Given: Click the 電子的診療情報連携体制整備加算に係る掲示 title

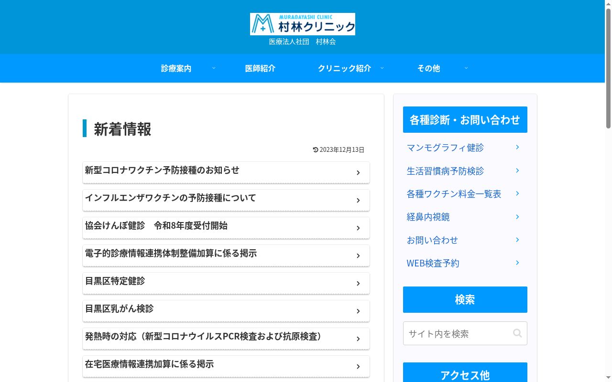Looking at the screenshot, I should click(x=171, y=253).
